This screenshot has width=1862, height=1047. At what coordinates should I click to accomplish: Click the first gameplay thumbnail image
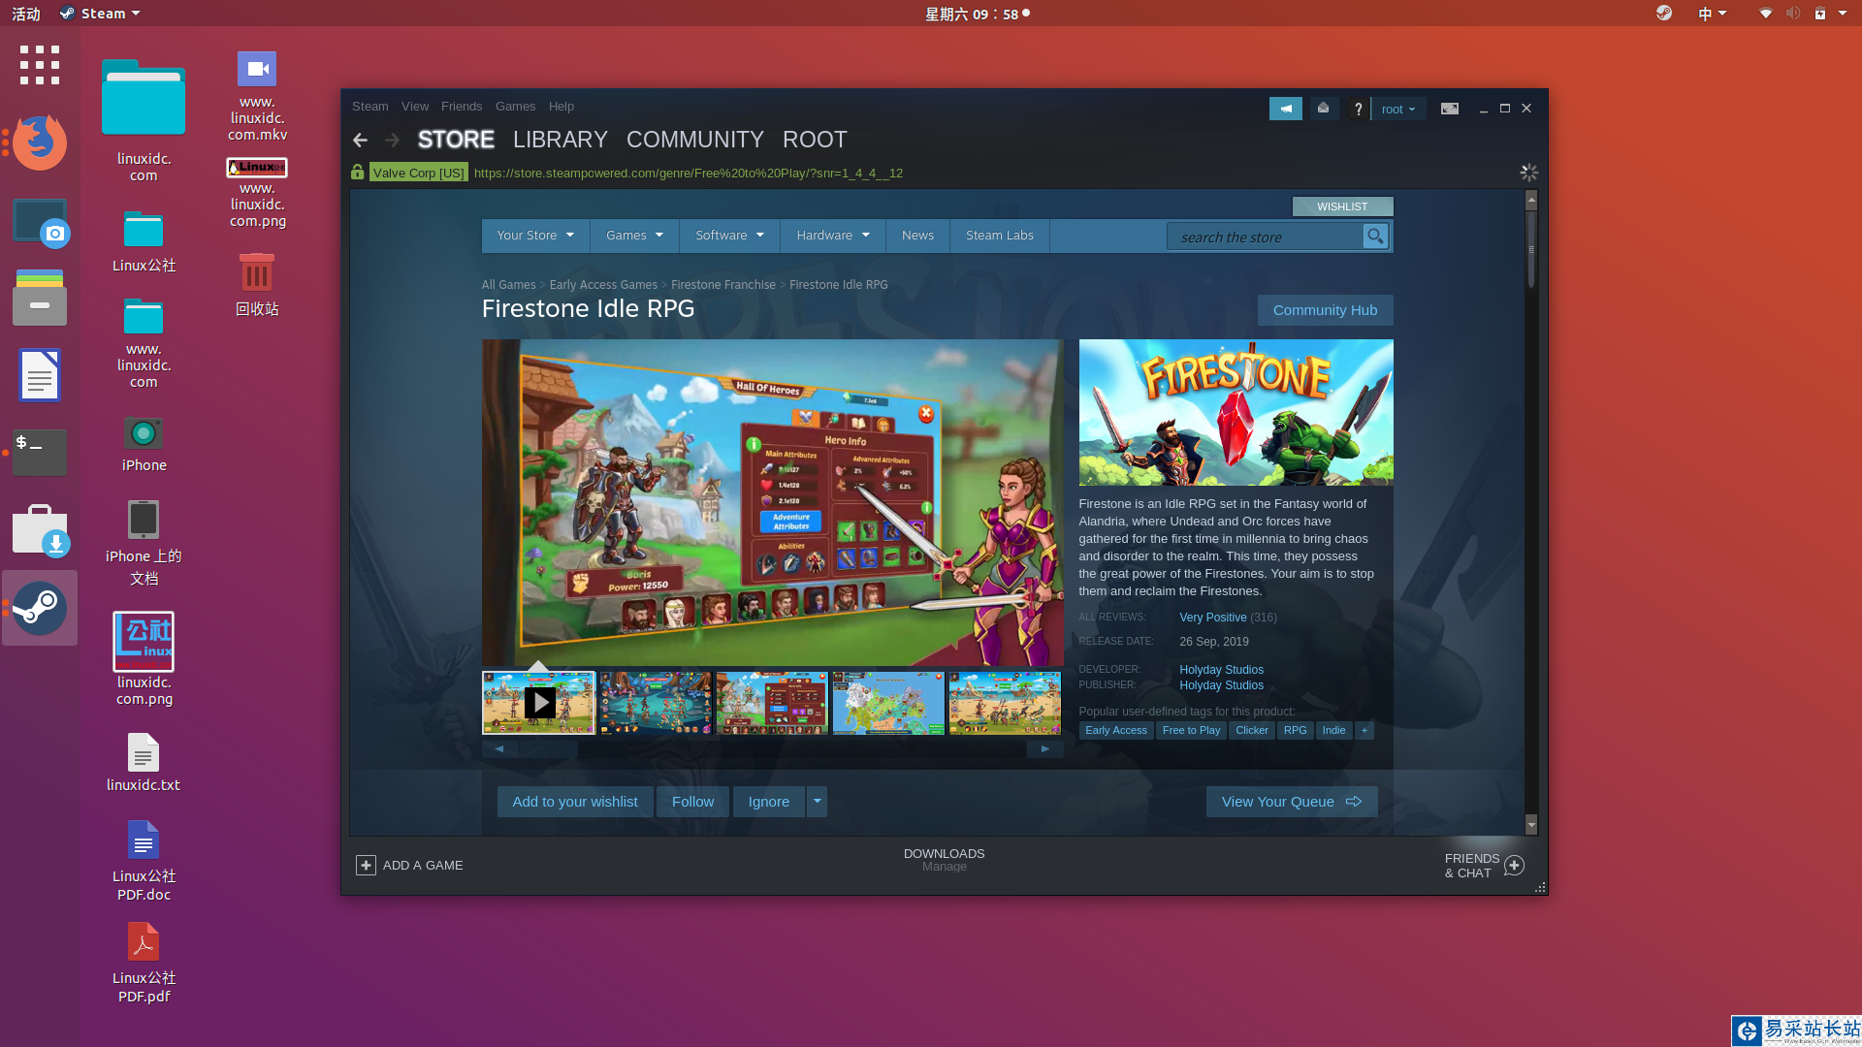click(x=655, y=701)
